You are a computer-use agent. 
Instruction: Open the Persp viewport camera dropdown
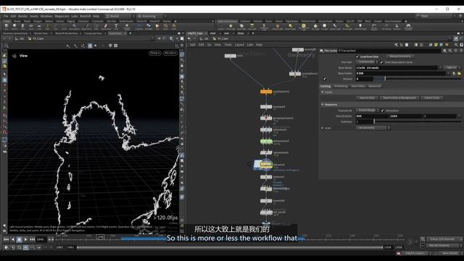click(154, 53)
